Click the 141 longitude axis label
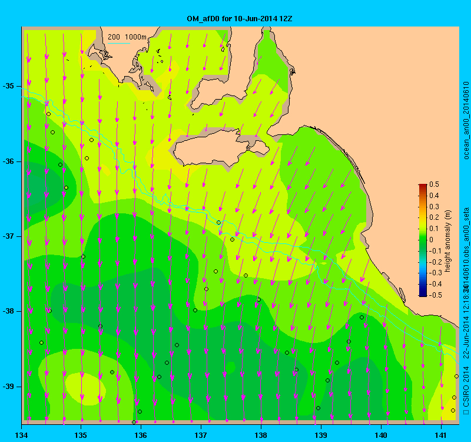471x442 pixels. pos(441,435)
